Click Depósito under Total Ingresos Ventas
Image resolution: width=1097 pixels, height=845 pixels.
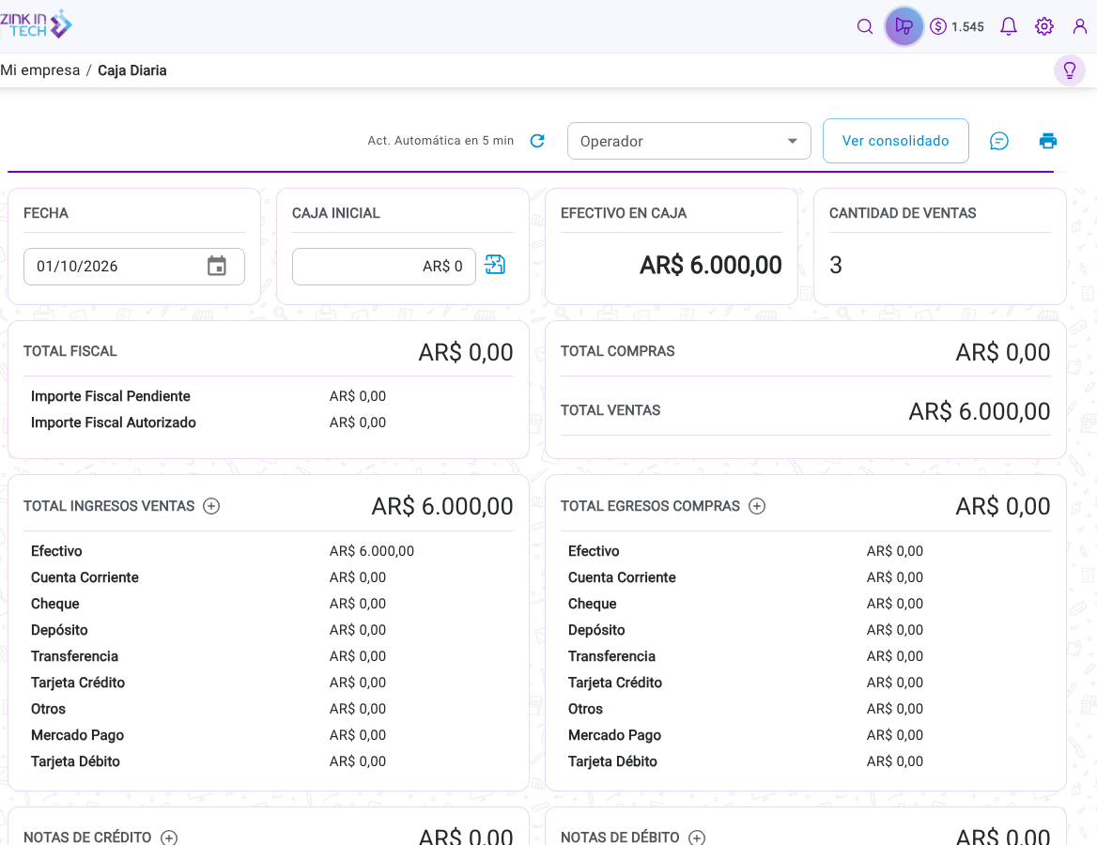coord(59,630)
